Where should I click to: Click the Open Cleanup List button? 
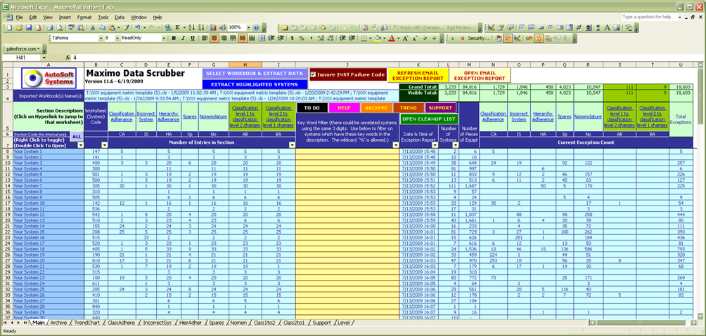[x=429, y=119]
